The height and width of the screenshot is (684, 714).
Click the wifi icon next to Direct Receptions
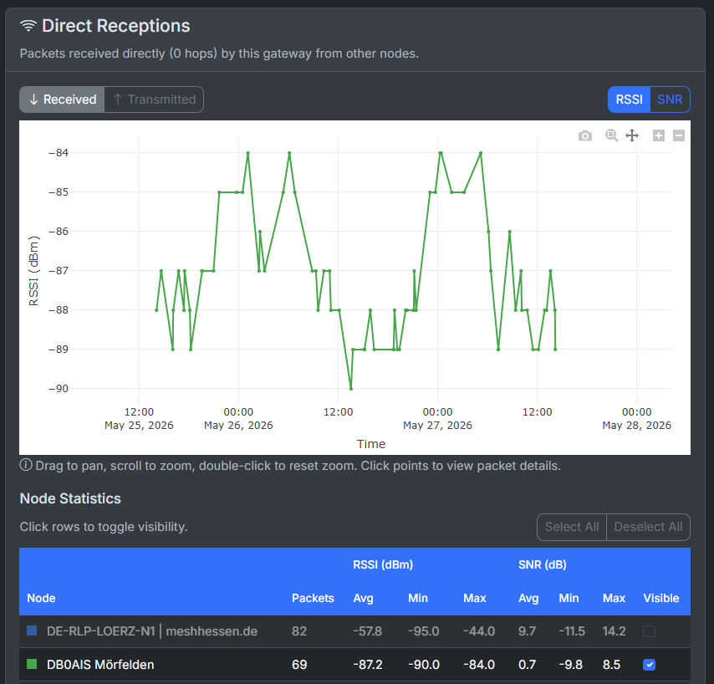point(28,26)
